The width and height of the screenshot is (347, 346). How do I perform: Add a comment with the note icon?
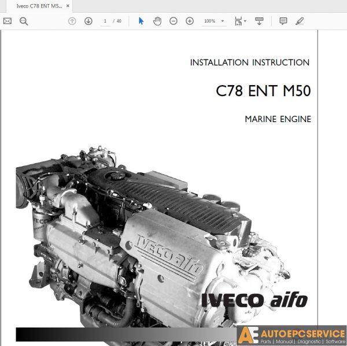coord(283,21)
